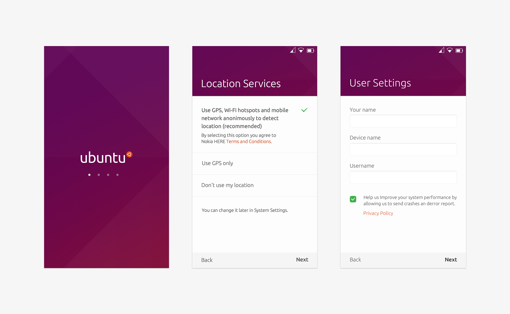The image size is (510, 314).
Task: Click battery icon on User Settings screen
Action: pyautogui.click(x=459, y=51)
